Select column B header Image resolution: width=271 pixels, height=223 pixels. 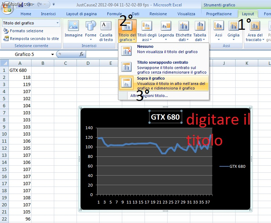pyautogui.click(x=43, y=63)
